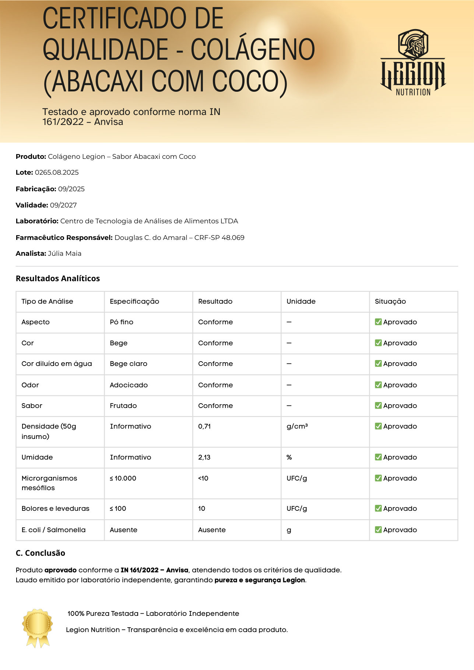Click the "≤ 100" specification for Bolores e leveduras
Viewport: 474px width, 670px height.
click(x=118, y=509)
